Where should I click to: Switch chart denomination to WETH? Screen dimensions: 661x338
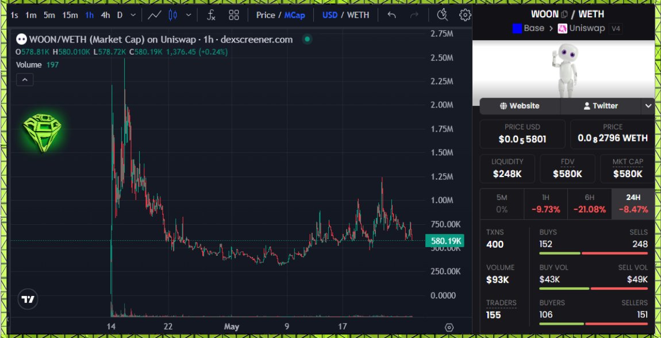click(x=358, y=15)
